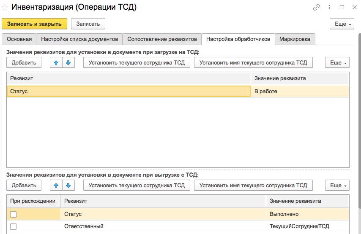Maximize the Инвентаризация window
This screenshot has width=361, height=234.
pyautogui.click(x=342, y=7)
